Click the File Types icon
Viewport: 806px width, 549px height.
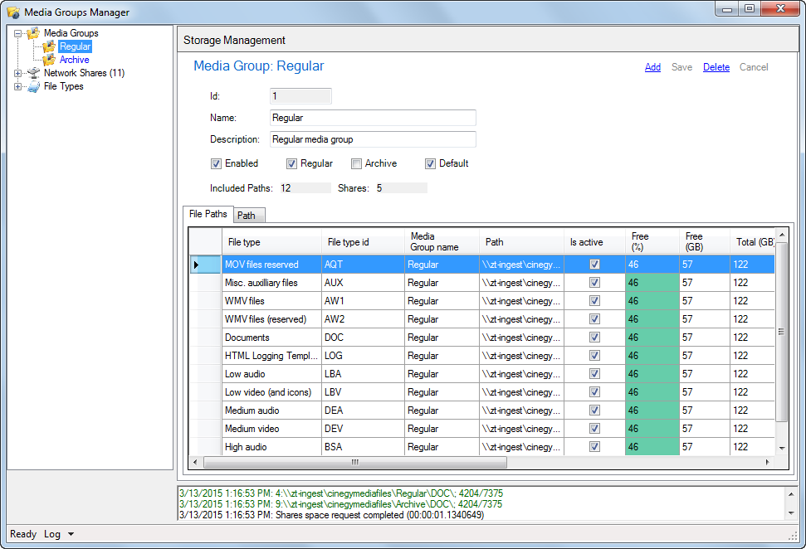33,86
